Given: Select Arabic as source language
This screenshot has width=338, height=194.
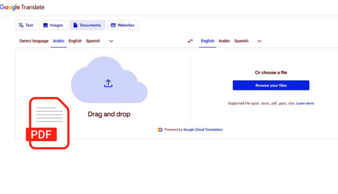Looking at the screenshot, I should [x=59, y=41].
